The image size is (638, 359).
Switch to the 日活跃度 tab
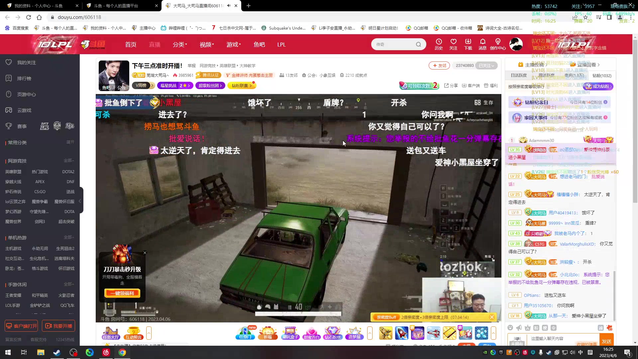tap(519, 75)
